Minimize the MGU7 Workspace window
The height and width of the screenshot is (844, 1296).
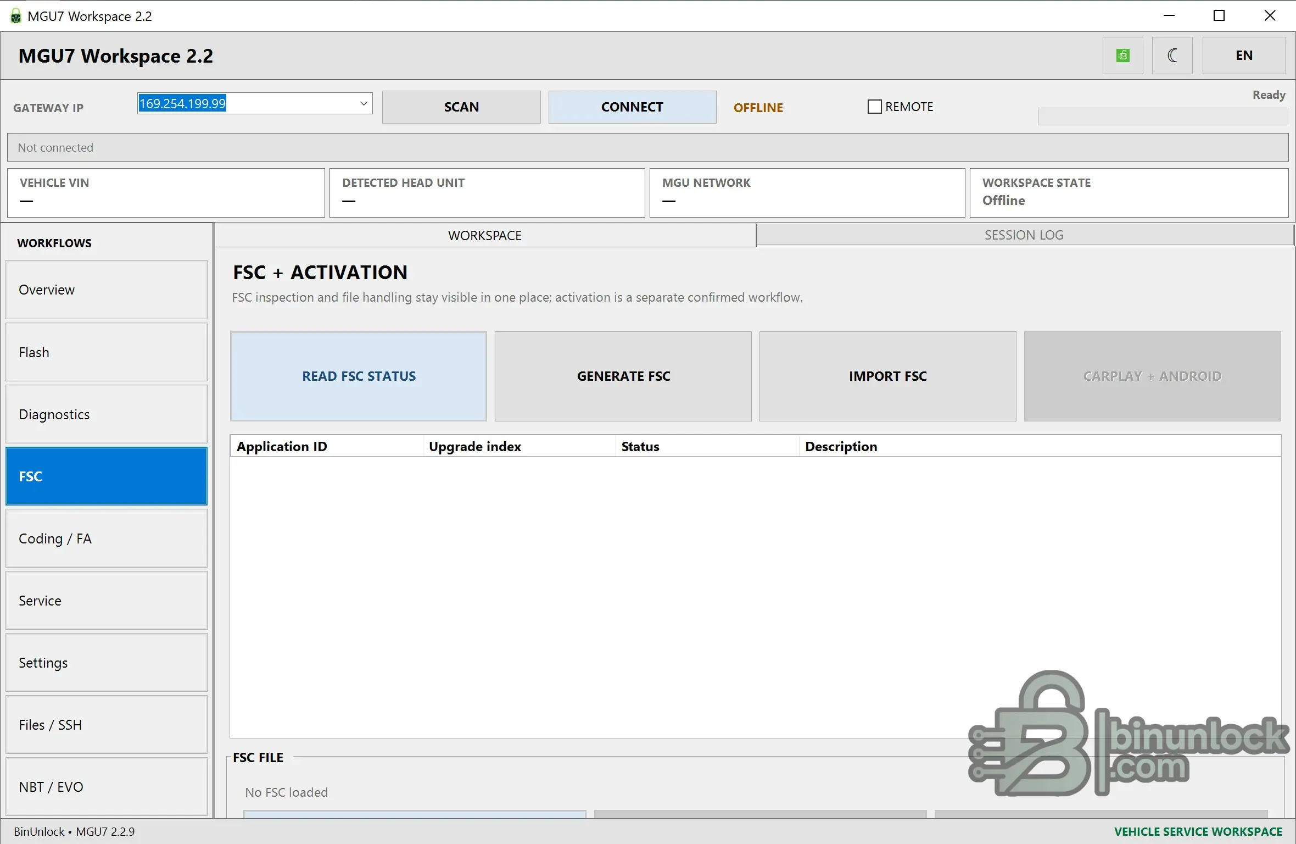click(1169, 16)
